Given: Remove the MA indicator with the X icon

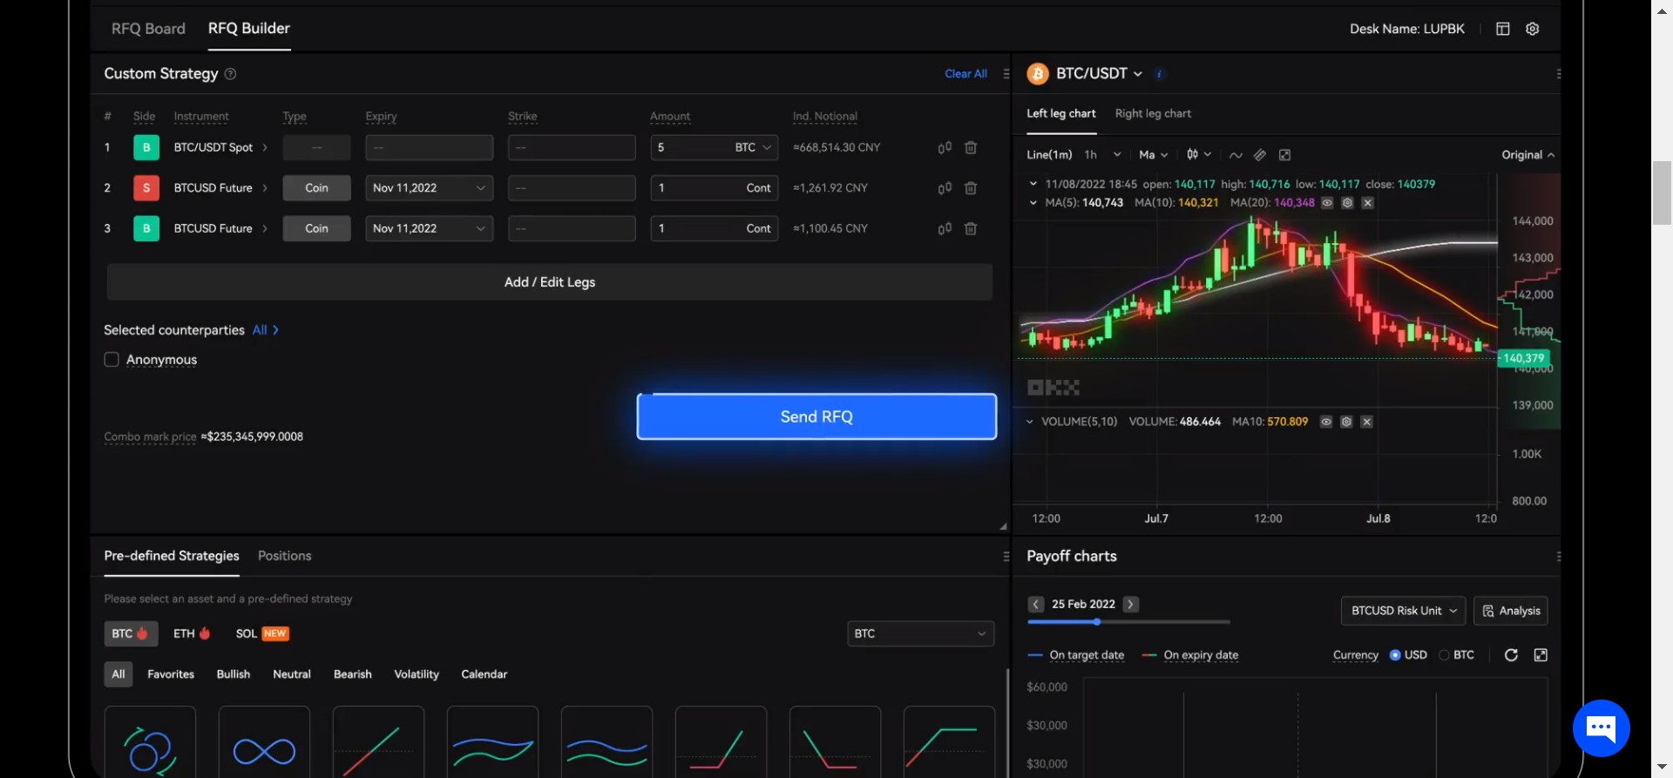Looking at the screenshot, I should coord(1367,203).
